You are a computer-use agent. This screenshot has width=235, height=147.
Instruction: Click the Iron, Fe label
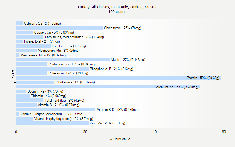69,46
